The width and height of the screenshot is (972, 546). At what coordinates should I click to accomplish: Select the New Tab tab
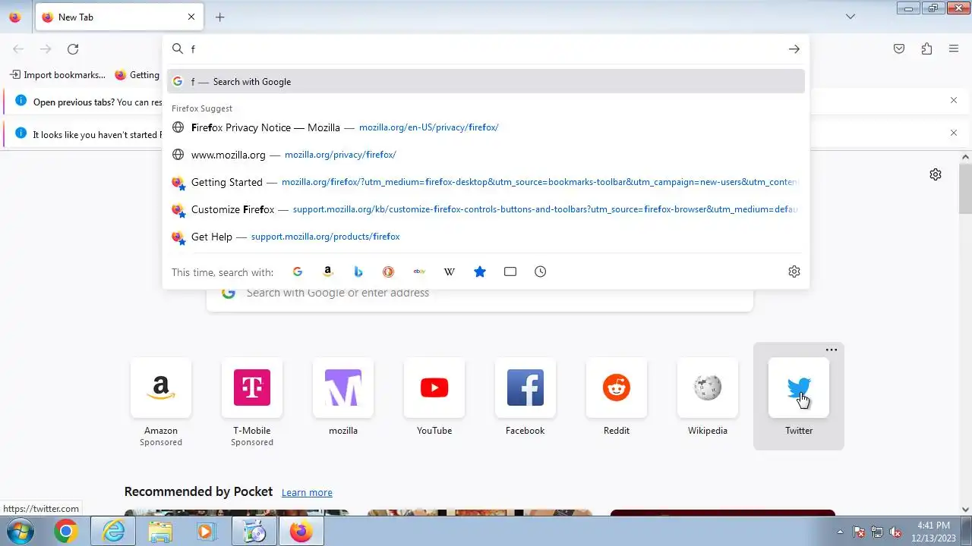click(x=119, y=17)
